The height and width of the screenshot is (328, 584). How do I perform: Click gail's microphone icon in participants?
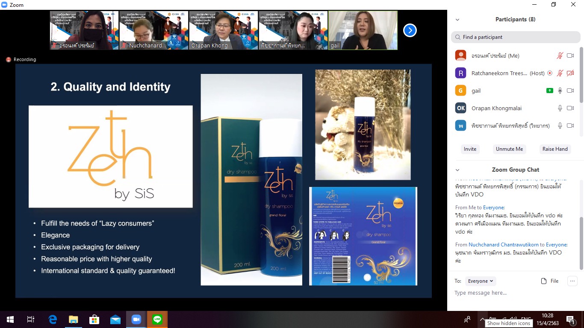pos(560,91)
